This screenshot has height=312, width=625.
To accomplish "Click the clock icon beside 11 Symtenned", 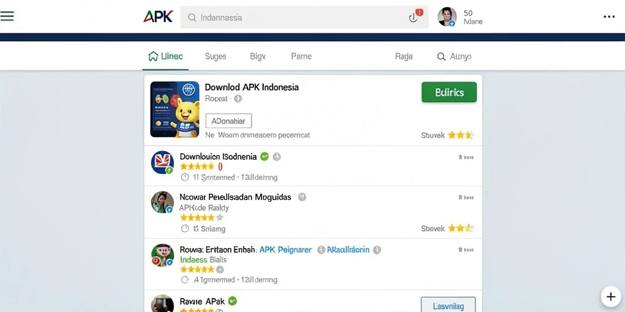I will point(184,177).
